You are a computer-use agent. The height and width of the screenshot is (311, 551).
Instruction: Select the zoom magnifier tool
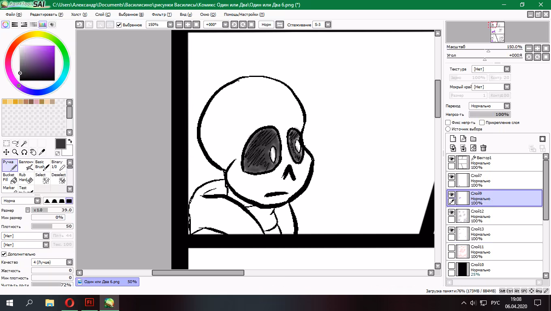point(15,152)
